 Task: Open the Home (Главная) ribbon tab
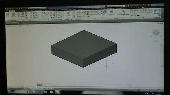pyautogui.click(x=12, y=11)
